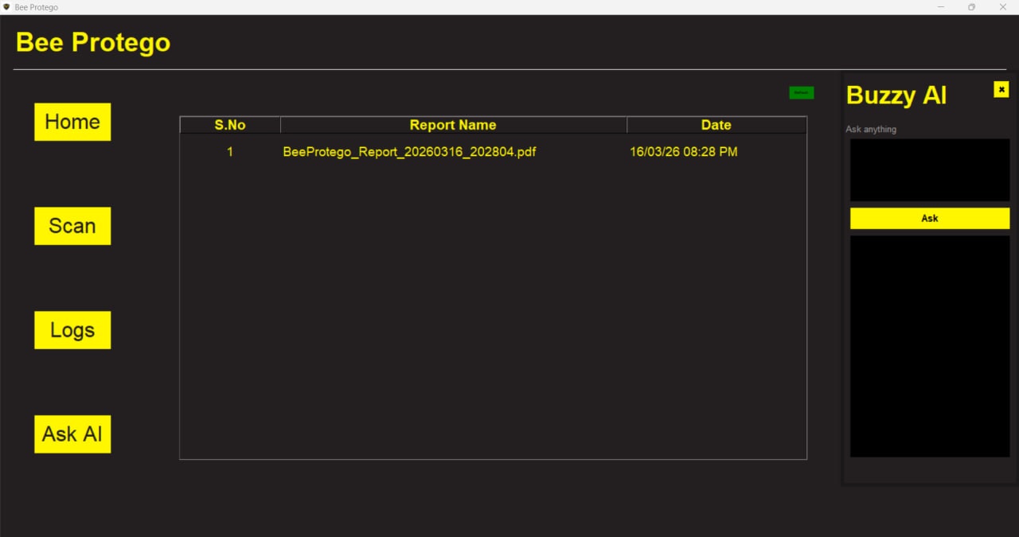Open the Home section

(72, 122)
